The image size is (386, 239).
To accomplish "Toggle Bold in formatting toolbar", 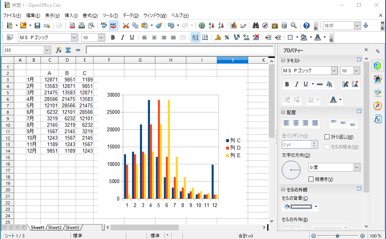I will coord(113,37).
